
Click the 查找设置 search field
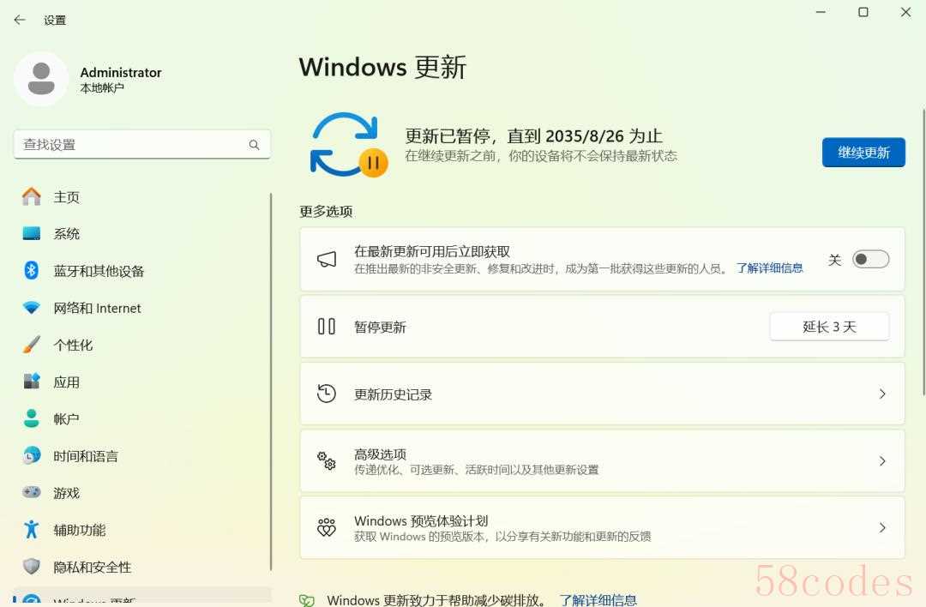coord(141,145)
